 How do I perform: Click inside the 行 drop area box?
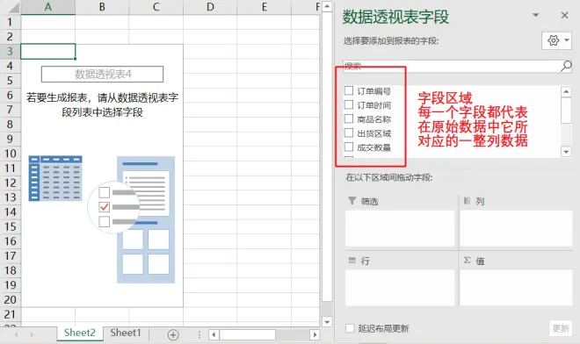[x=400, y=288]
